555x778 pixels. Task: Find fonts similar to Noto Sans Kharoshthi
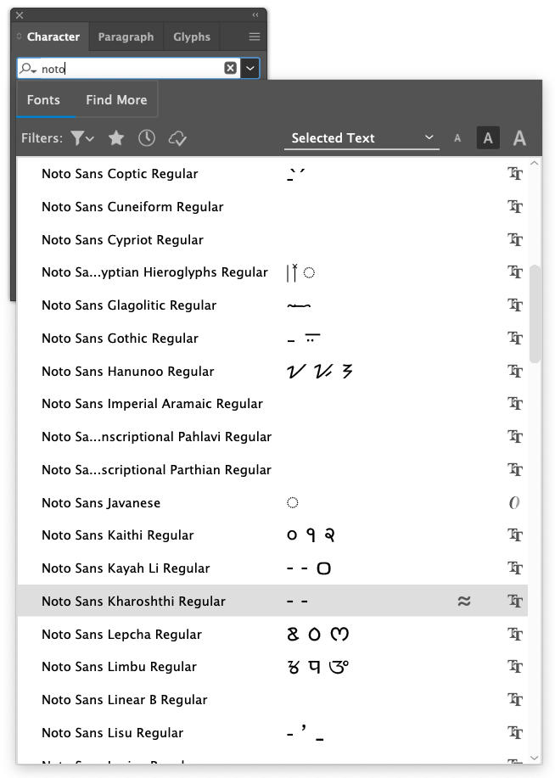463,602
